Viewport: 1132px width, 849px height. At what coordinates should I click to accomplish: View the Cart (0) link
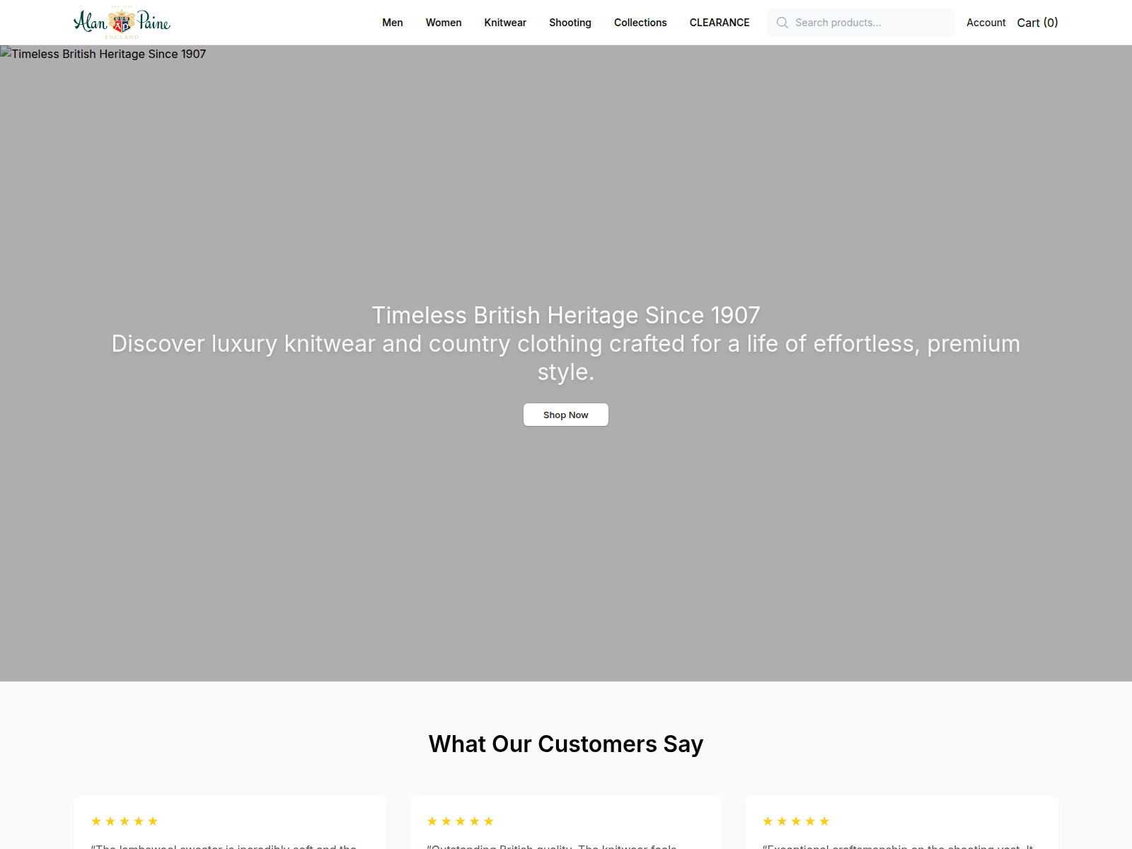[1038, 23]
